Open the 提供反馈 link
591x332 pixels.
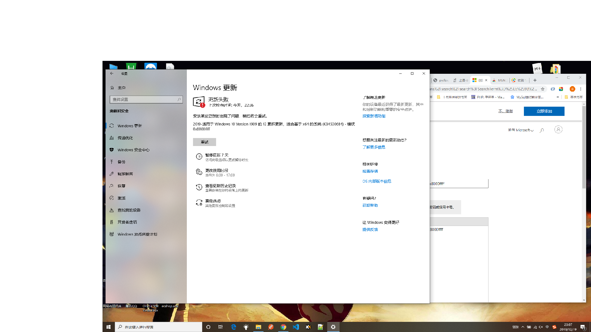[370, 229]
